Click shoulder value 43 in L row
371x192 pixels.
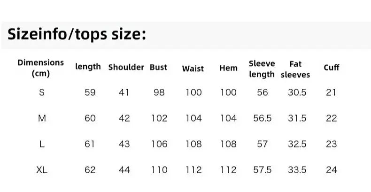click(x=124, y=144)
